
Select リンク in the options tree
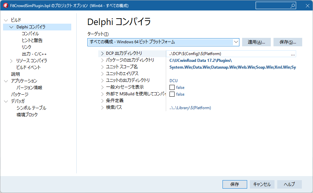(26, 47)
